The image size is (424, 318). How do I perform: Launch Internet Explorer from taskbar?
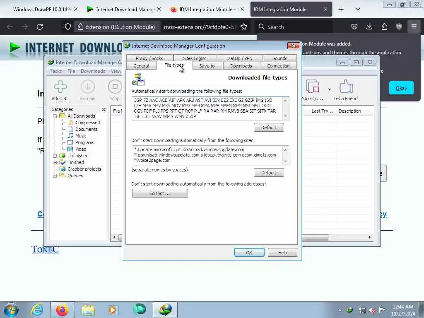click(37, 310)
